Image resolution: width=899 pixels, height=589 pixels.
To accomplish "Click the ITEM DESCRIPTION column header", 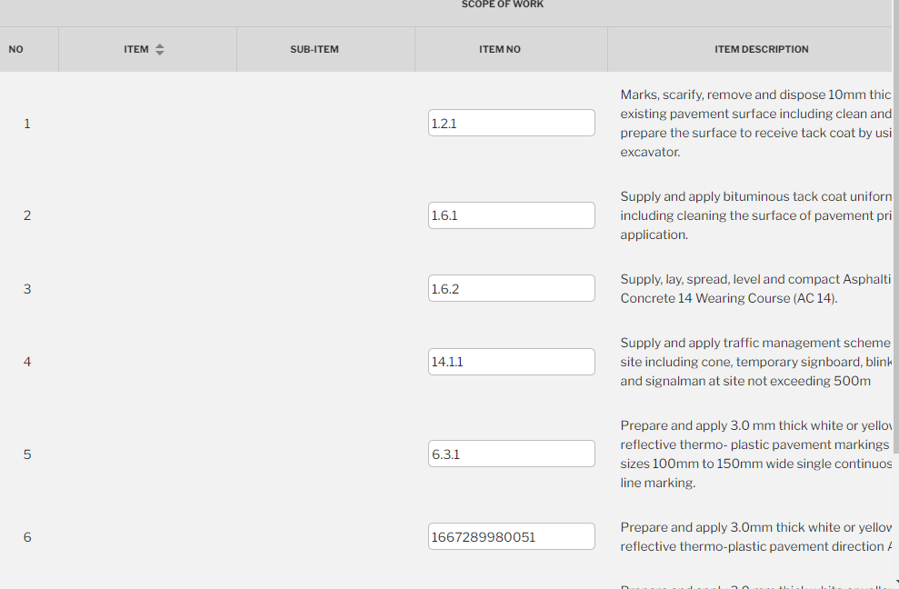I will tap(762, 49).
